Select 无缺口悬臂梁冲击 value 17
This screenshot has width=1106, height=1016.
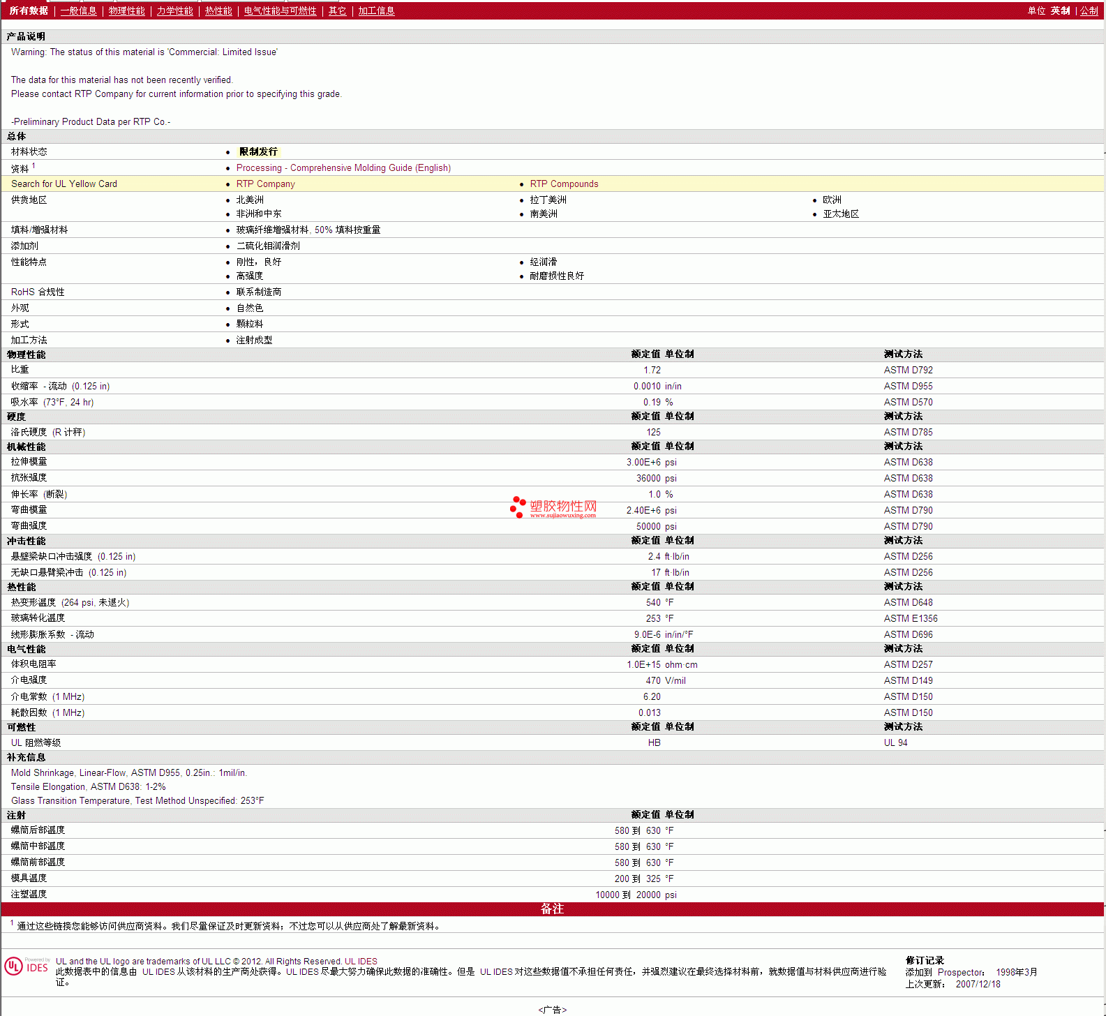click(x=656, y=572)
